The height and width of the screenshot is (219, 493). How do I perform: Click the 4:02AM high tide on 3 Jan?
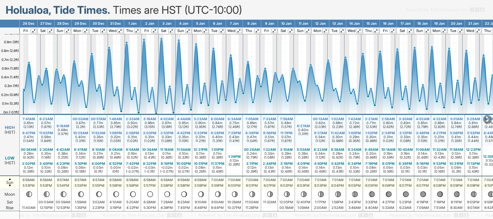[x=167, y=119]
